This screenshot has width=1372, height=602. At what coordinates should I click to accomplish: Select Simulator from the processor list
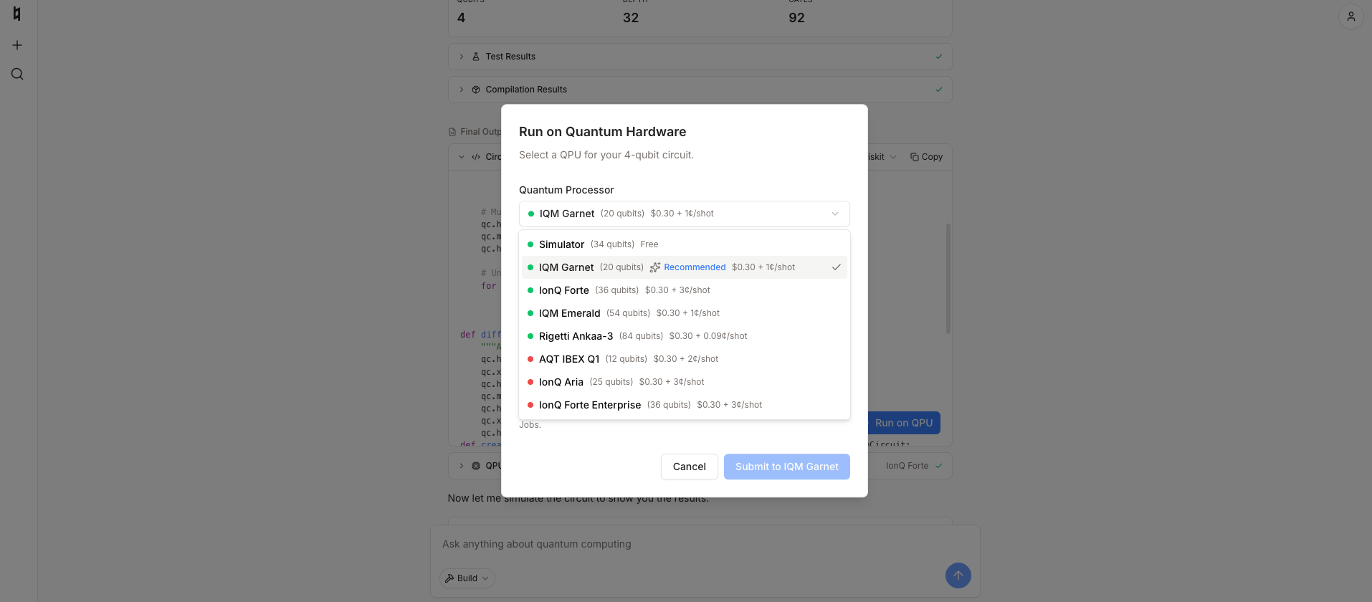(684, 244)
